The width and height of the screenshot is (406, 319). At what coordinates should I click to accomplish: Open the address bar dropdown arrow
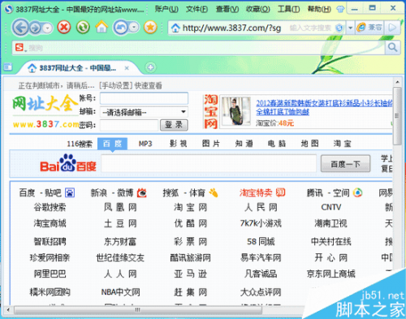351,28
